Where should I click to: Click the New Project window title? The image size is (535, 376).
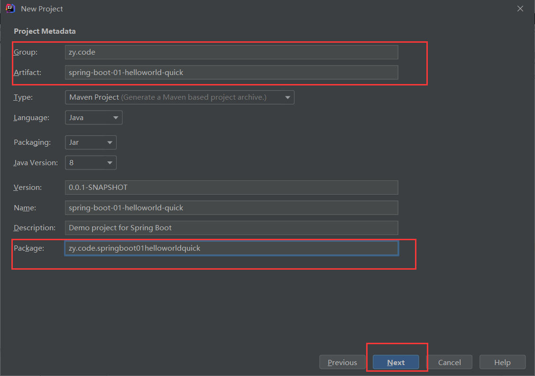(x=42, y=9)
